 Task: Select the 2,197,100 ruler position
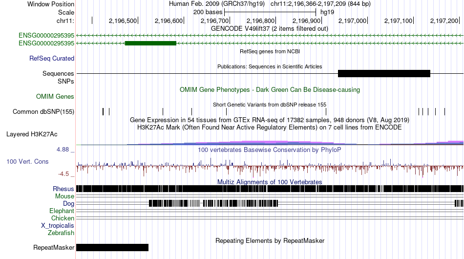[x=398, y=21]
